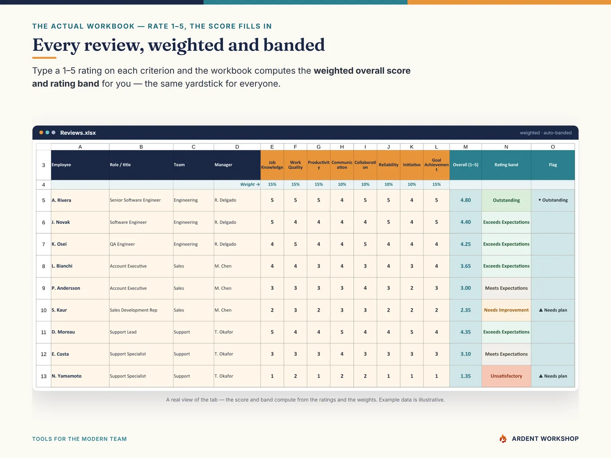Click the Sales Development Rep role cell
Image resolution: width=611 pixels, height=458 pixels.
(141, 310)
